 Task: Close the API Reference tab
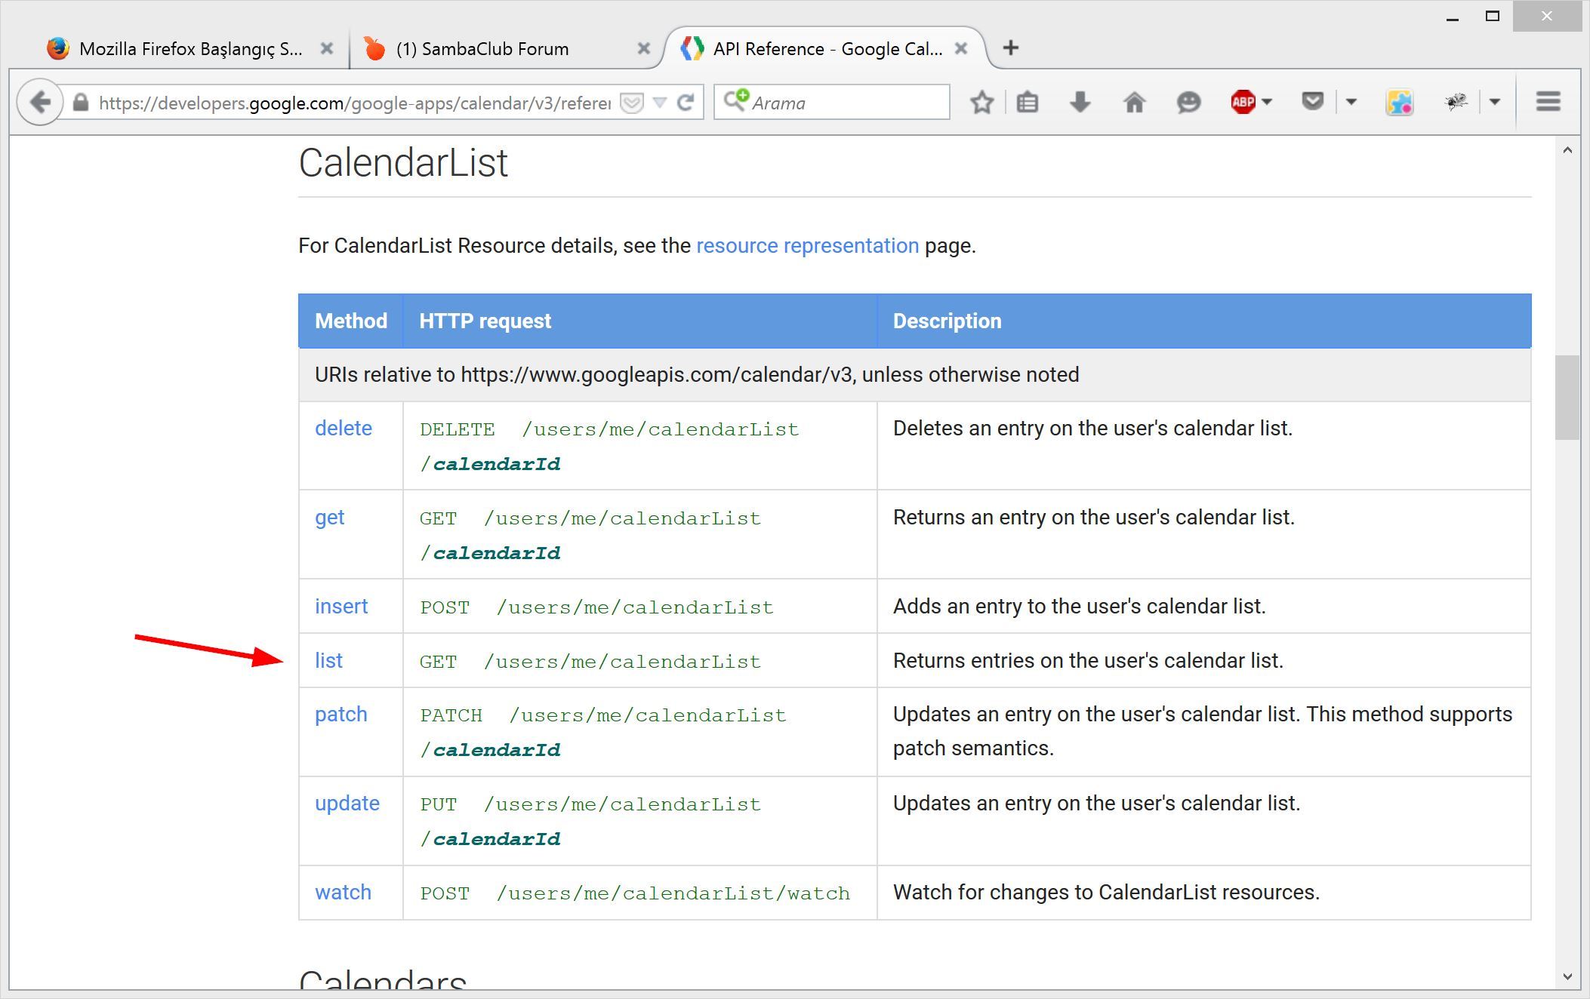point(961,48)
